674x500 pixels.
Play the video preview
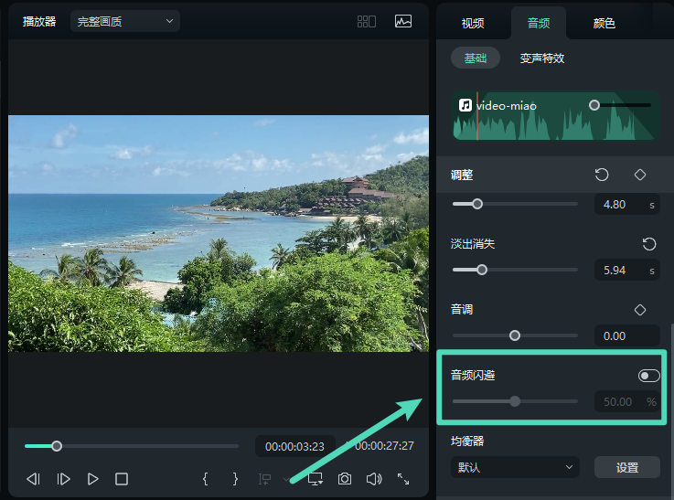point(92,479)
